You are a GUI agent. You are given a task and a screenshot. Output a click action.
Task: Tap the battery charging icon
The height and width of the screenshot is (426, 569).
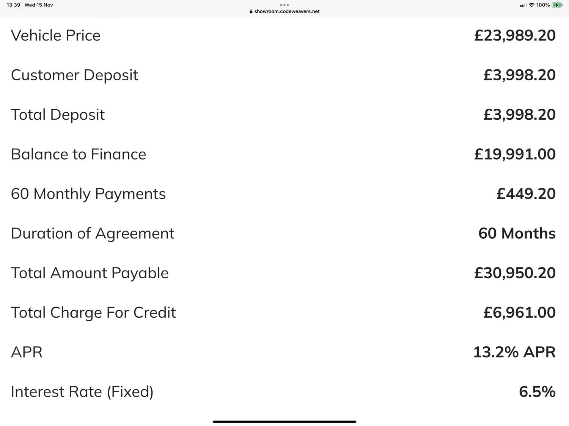tap(557, 5)
